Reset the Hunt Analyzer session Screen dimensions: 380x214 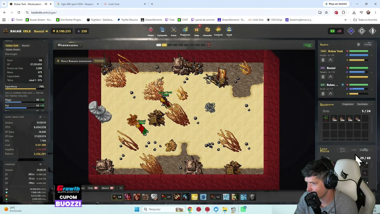pyautogui.click(x=40, y=117)
